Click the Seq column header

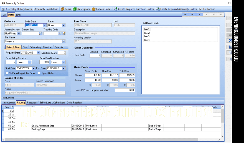coord(8,107)
